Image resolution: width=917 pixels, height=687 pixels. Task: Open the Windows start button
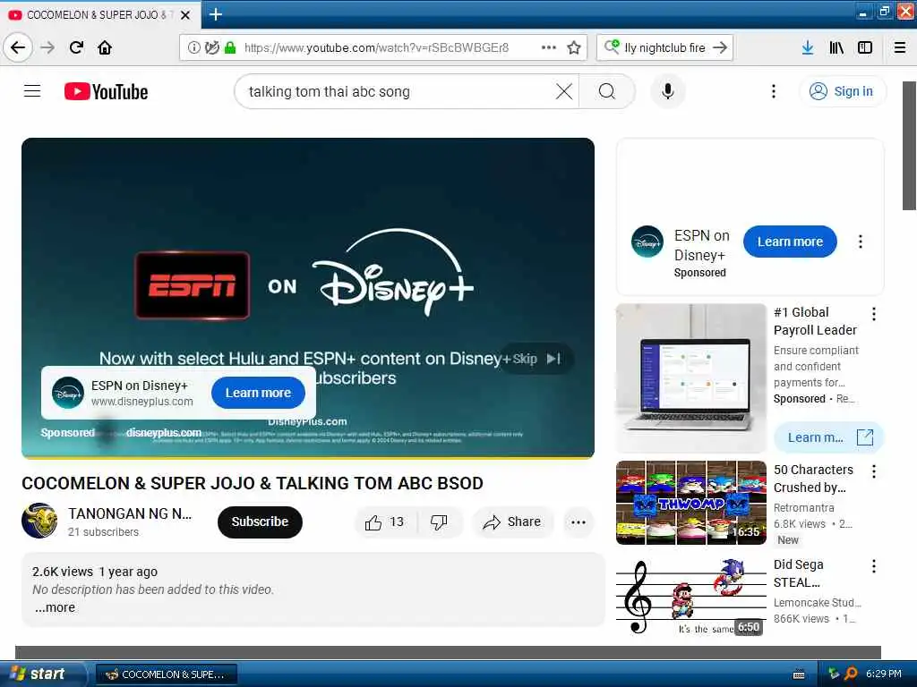click(x=43, y=674)
